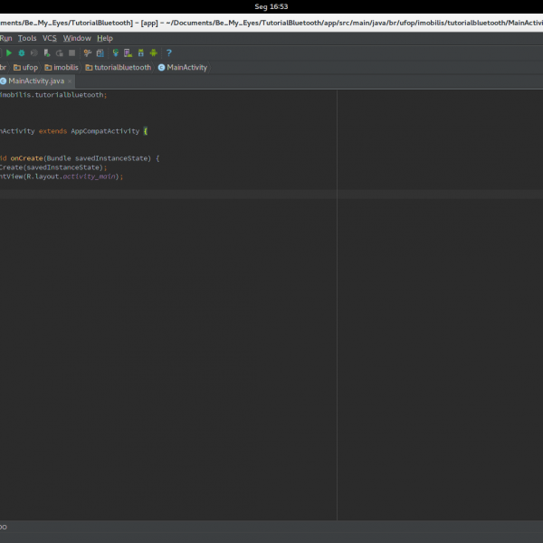
Task: Click the grey Stop square icon
Action: click(71, 53)
